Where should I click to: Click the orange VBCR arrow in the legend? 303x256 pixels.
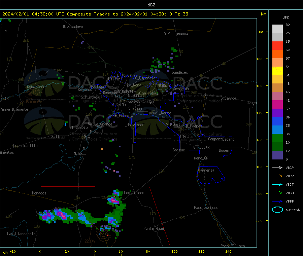277,176
